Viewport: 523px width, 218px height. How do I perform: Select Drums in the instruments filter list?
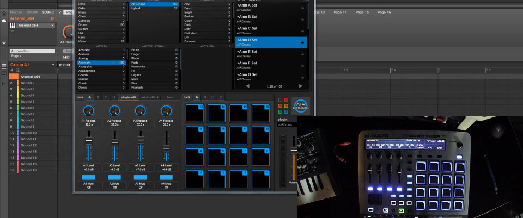pos(101,25)
